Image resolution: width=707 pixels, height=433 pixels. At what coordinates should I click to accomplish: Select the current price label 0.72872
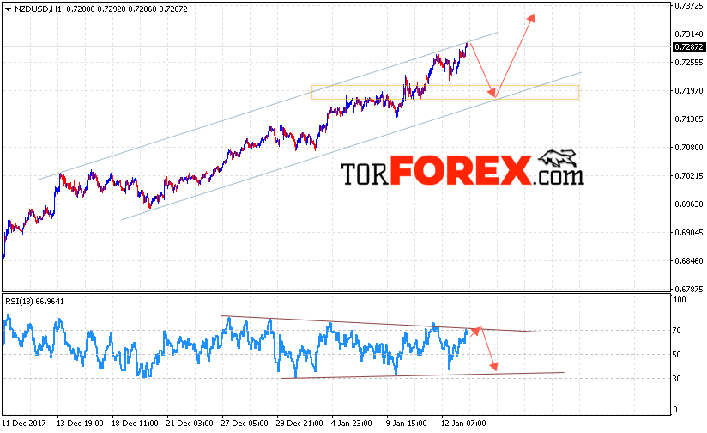coord(688,47)
